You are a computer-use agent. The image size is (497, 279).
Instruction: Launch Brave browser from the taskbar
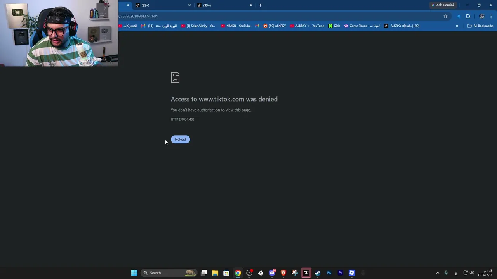[x=283, y=273]
